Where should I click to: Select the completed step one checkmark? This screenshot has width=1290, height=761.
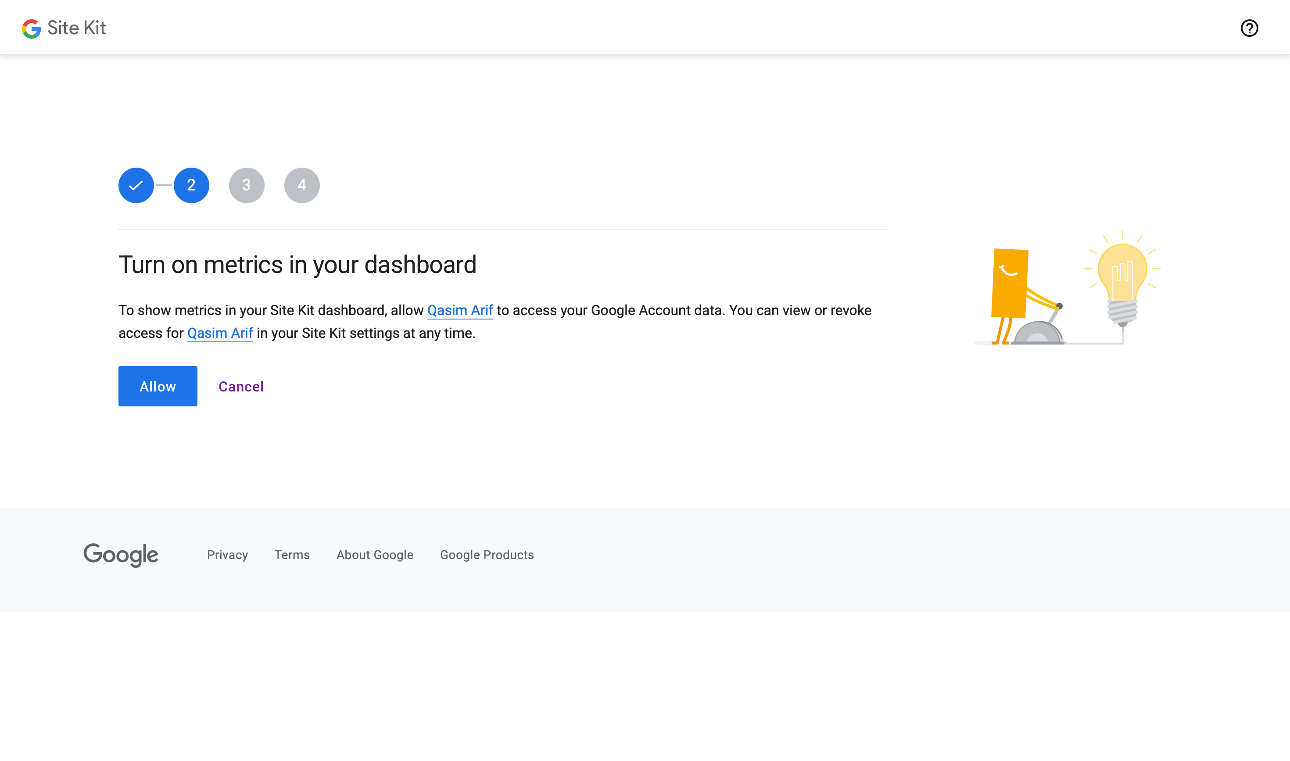click(x=136, y=185)
